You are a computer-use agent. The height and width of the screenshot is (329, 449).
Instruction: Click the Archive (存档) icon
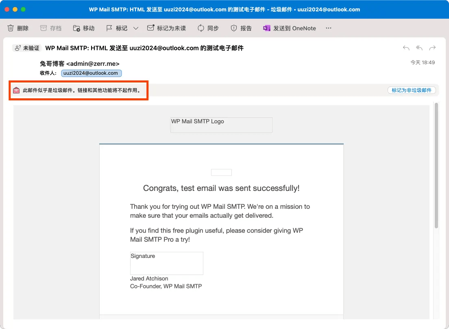pyautogui.click(x=43, y=28)
